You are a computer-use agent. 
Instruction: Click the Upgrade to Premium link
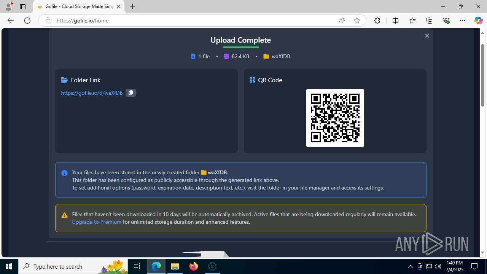(x=97, y=222)
